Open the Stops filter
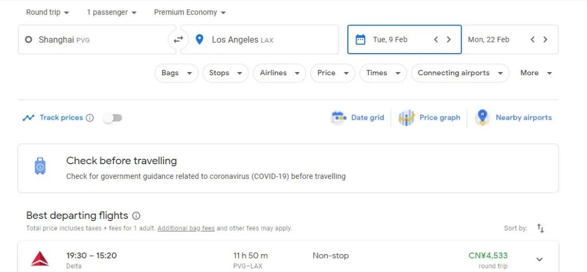Image resolution: width=587 pixels, height=272 pixels. point(225,73)
